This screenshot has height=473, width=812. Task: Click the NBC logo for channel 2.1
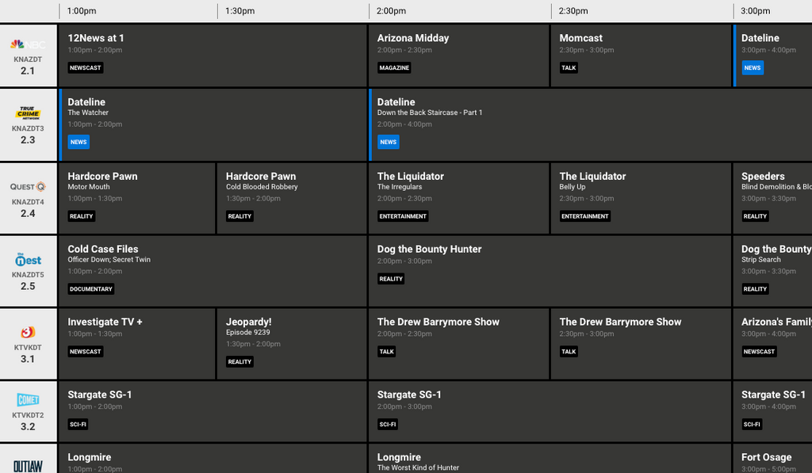(28, 44)
